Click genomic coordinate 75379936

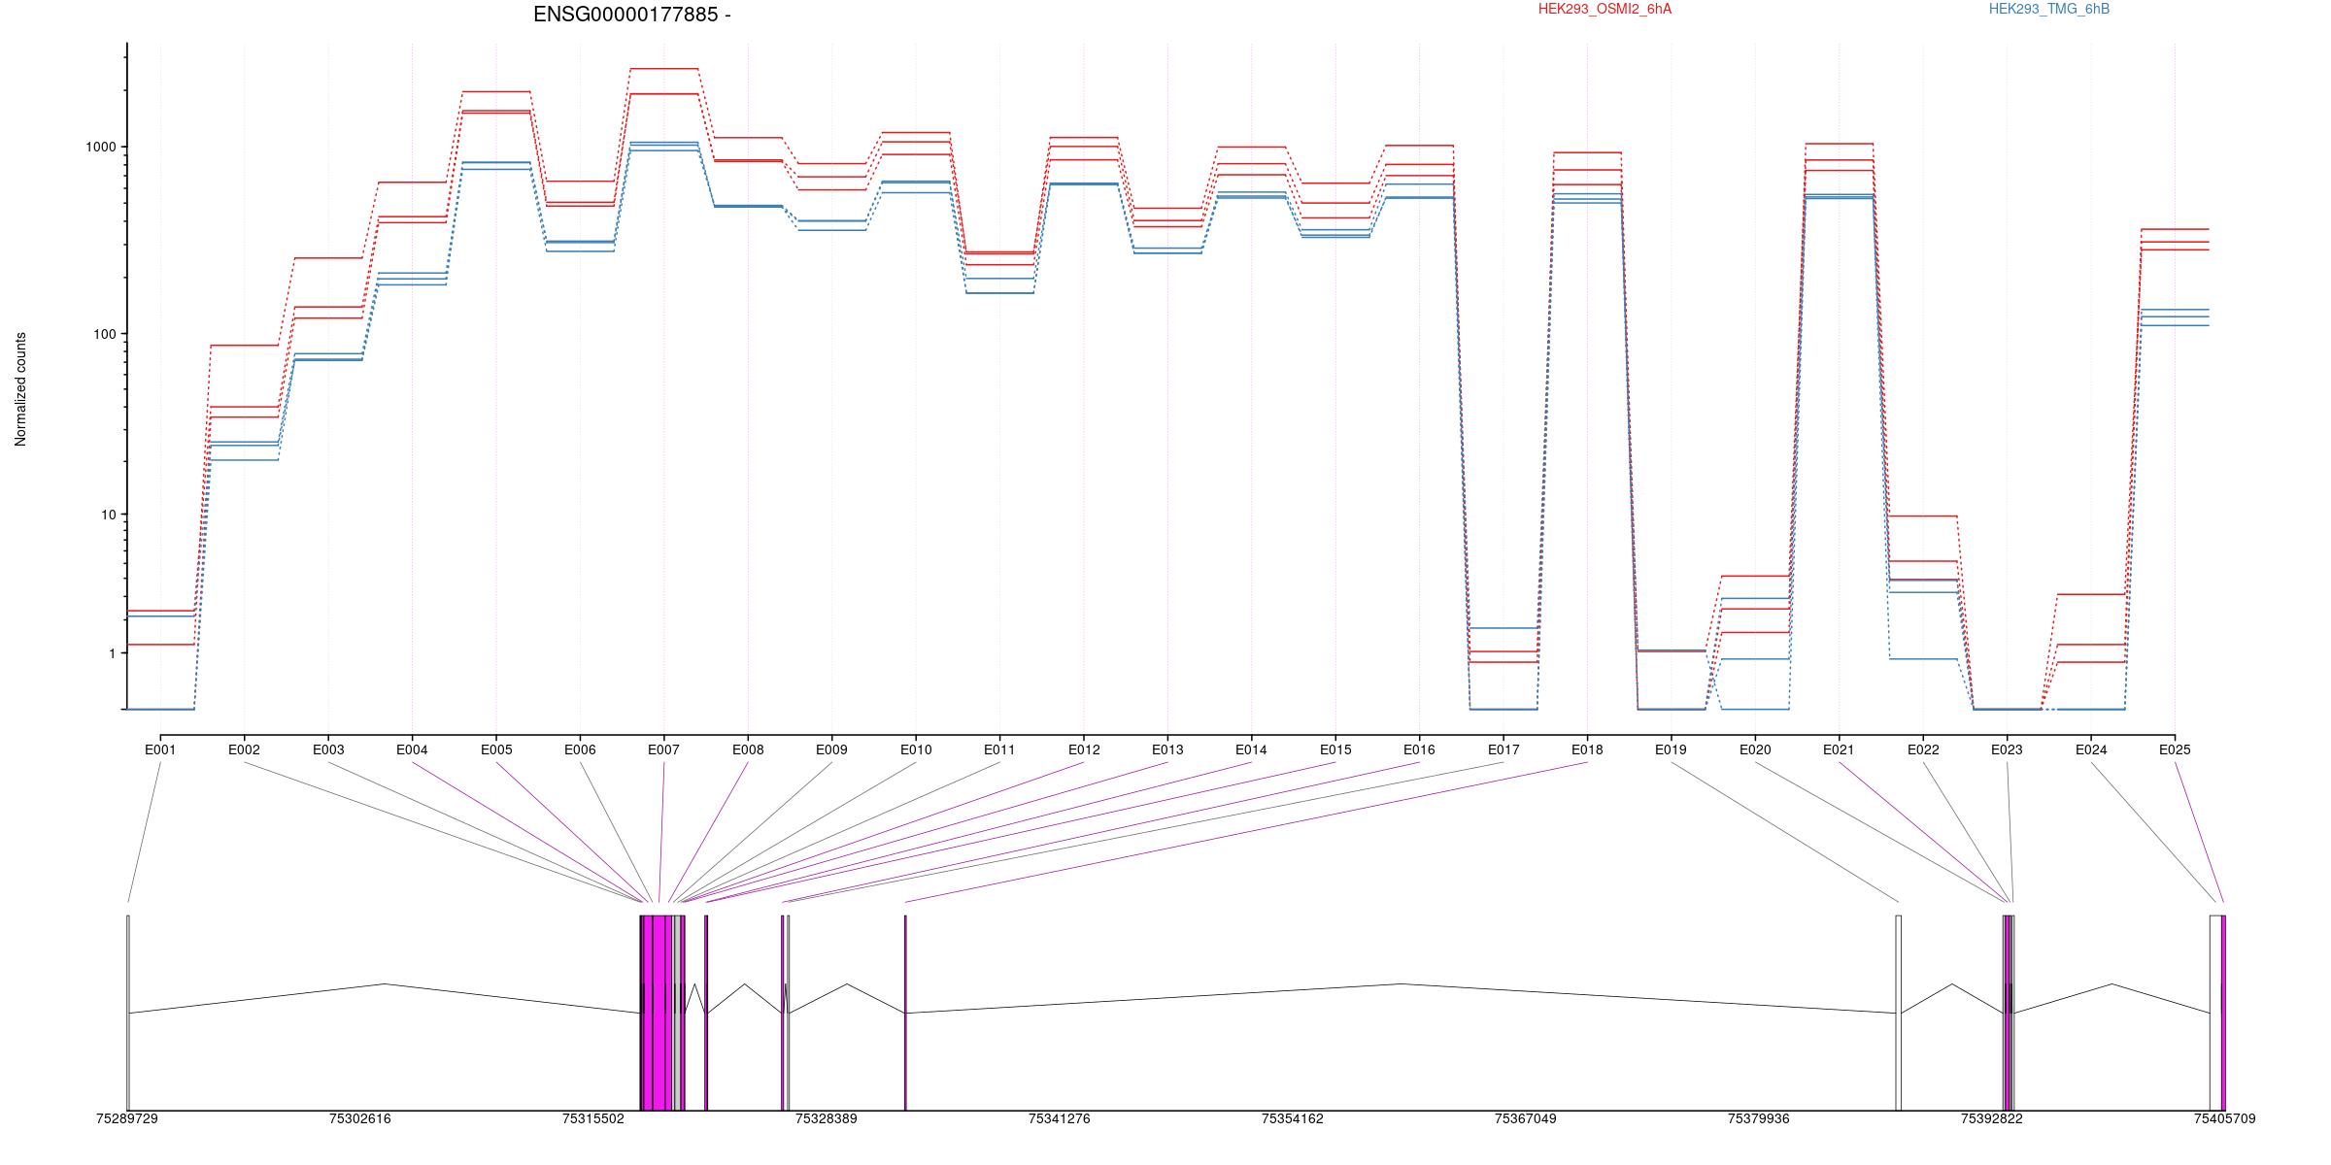coord(1759,1118)
